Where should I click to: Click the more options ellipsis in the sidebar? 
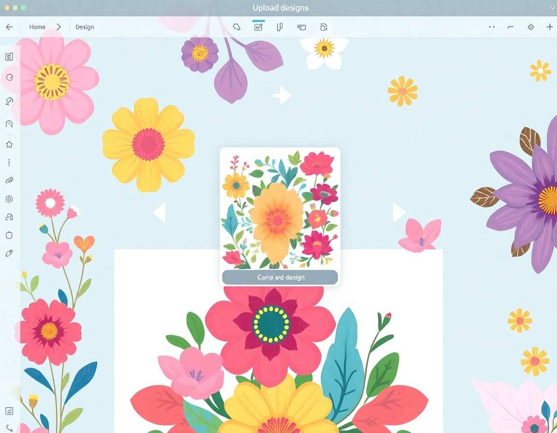[8, 162]
